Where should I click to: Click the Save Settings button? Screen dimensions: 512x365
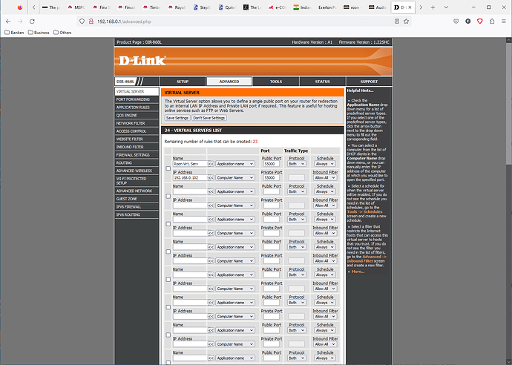click(177, 118)
